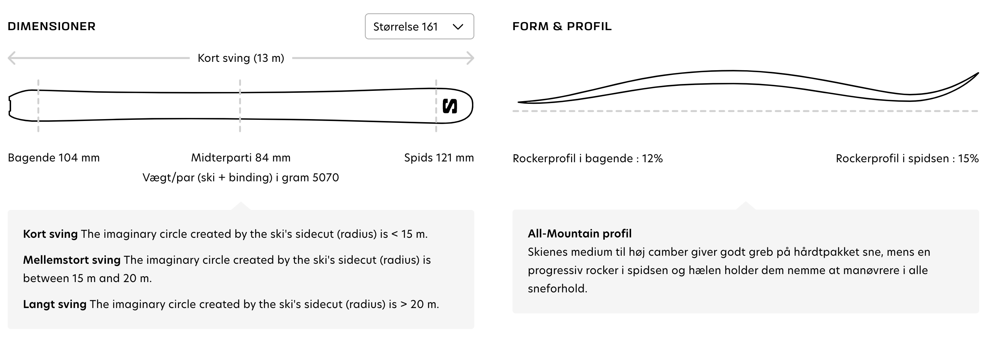The image size is (996, 342).
Task: Open the Størrelse 161 size selector
Action: click(419, 27)
